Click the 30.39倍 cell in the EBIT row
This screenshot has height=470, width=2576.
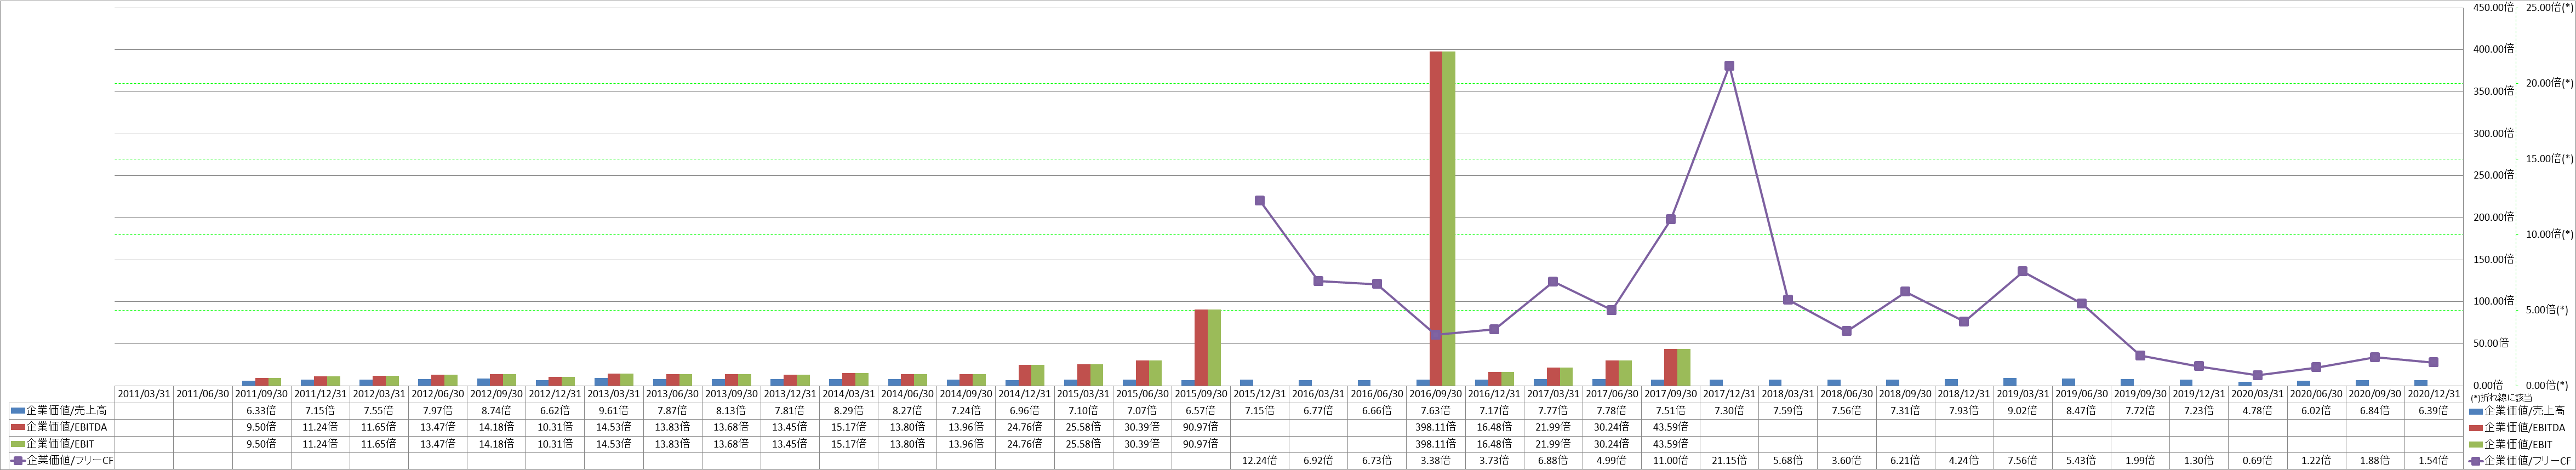1143,444
